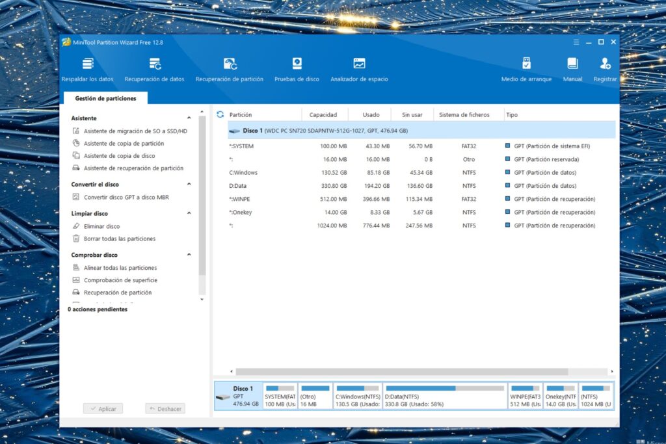This screenshot has width=666, height=444.
Task: Select the C:Windows partition row
Action: click(244, 173)
